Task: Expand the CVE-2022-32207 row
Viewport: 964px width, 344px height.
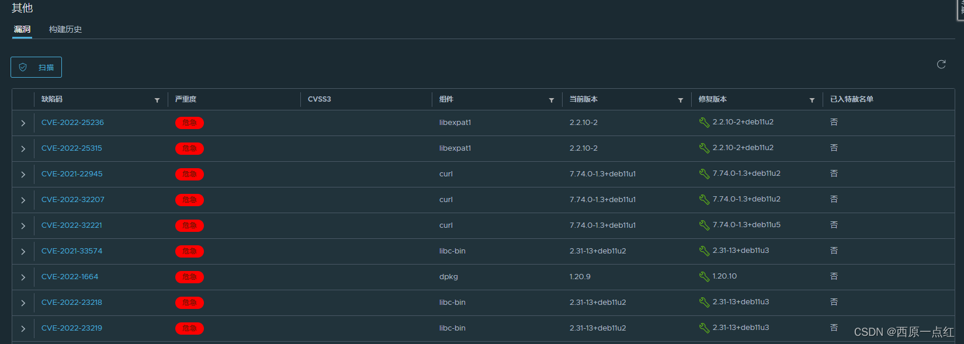Action: pos(23,200)
